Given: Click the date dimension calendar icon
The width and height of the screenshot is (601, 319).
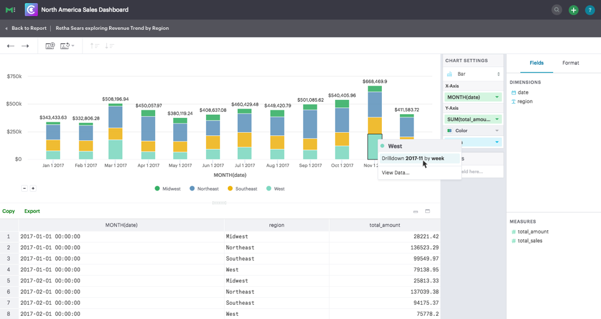Looking at the screenshot, I should [x=513, y=92].
